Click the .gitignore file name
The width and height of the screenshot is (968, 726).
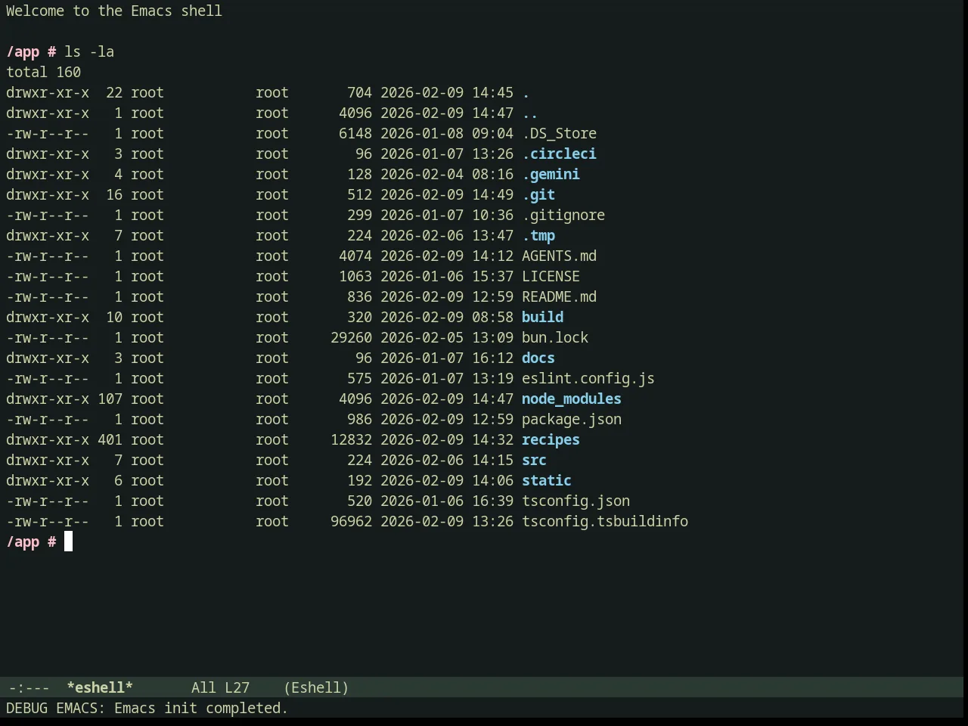563,215
